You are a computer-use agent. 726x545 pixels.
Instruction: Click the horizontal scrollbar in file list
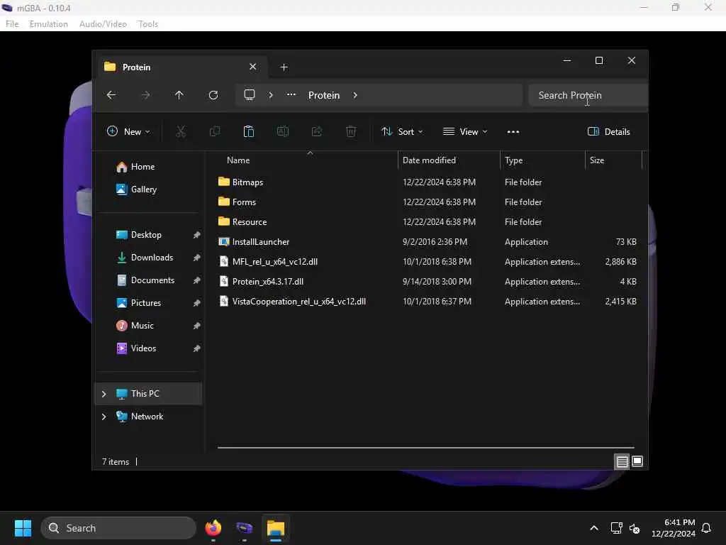point(426,448)
